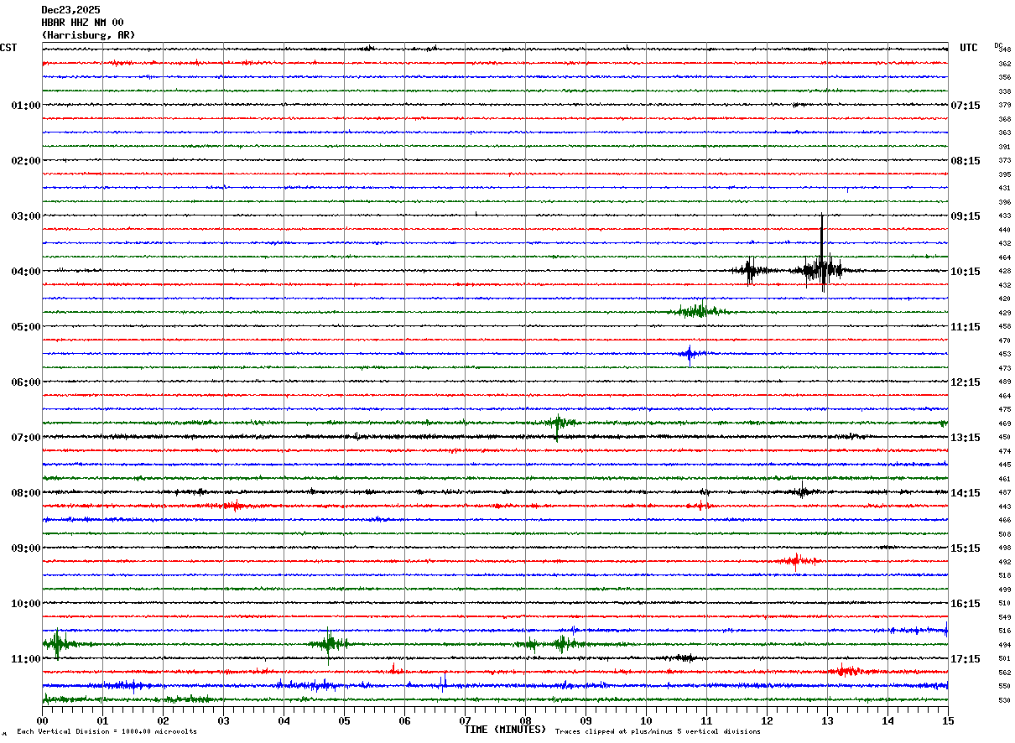
Task: Click the '07:00' CST time label
Action: point(26,438)
